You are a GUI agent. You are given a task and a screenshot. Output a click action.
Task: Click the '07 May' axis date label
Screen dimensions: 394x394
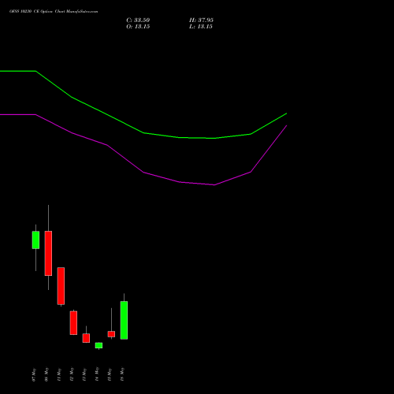coord(34,374)
